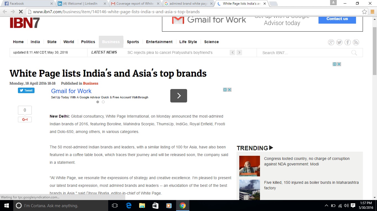Open the Politics menu item

(x=88, y=42)
